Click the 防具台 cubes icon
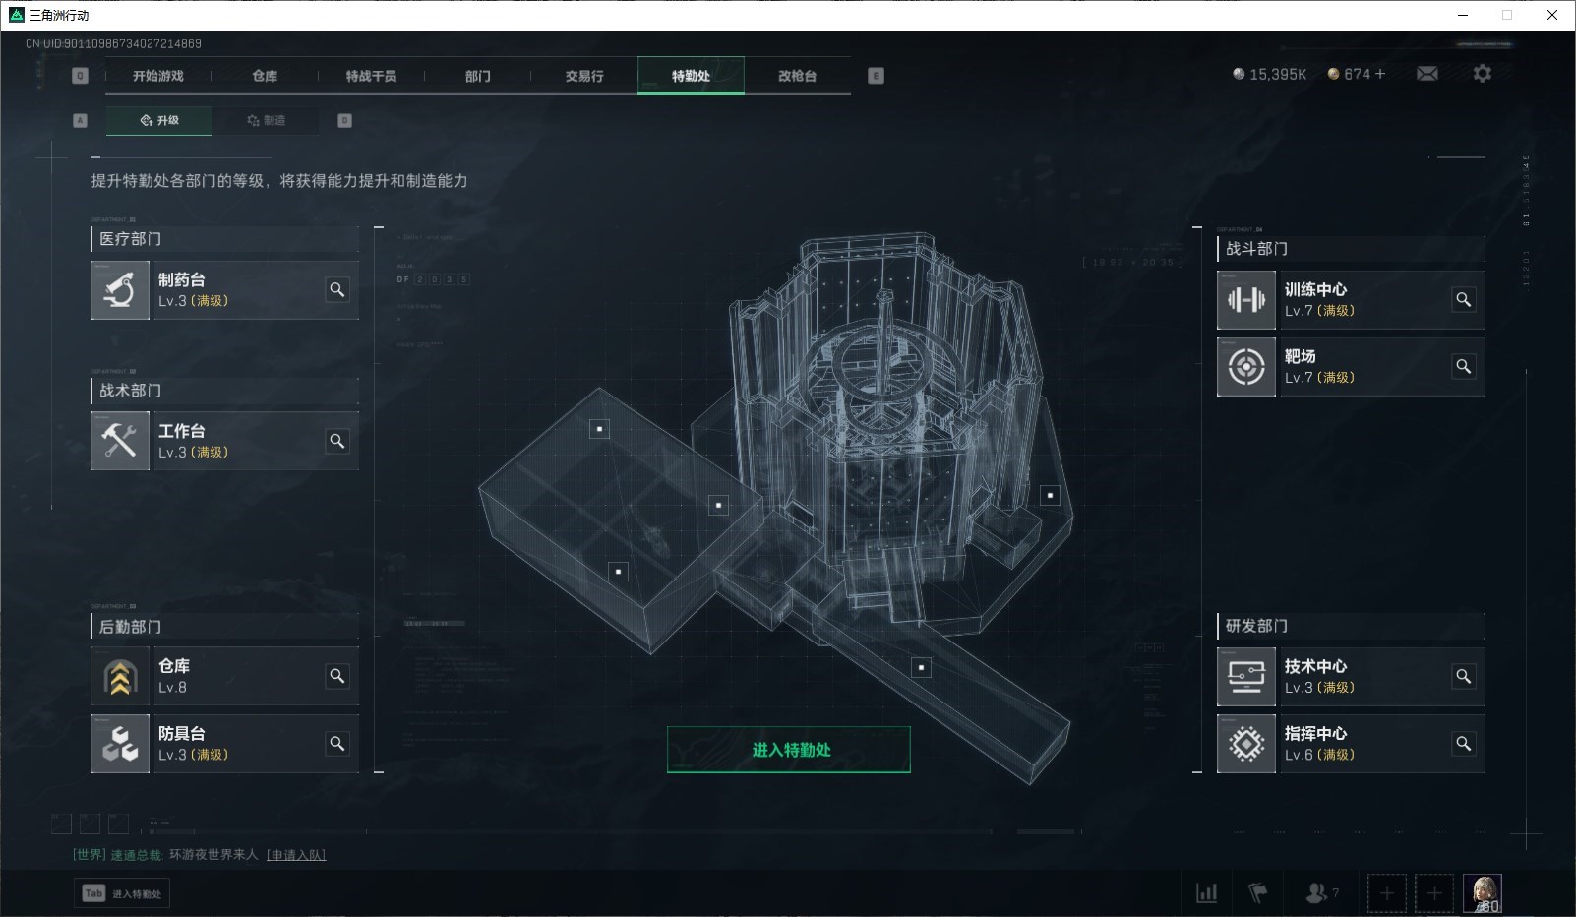 point(120,743)
